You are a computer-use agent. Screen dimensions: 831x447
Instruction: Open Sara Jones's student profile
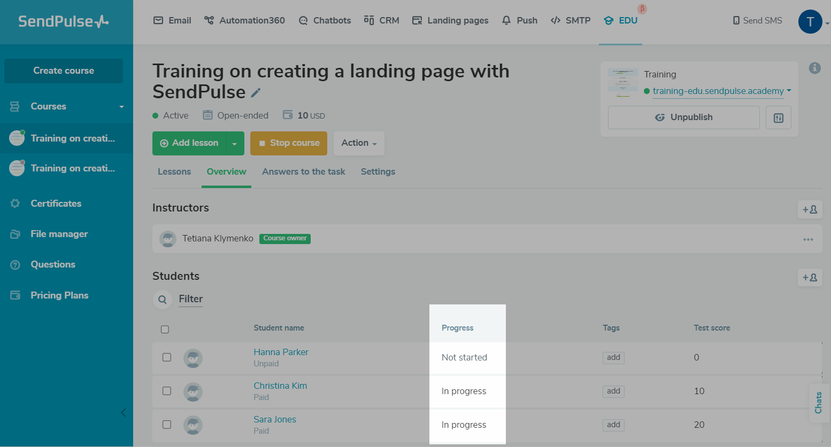click(x=275, y=419)
